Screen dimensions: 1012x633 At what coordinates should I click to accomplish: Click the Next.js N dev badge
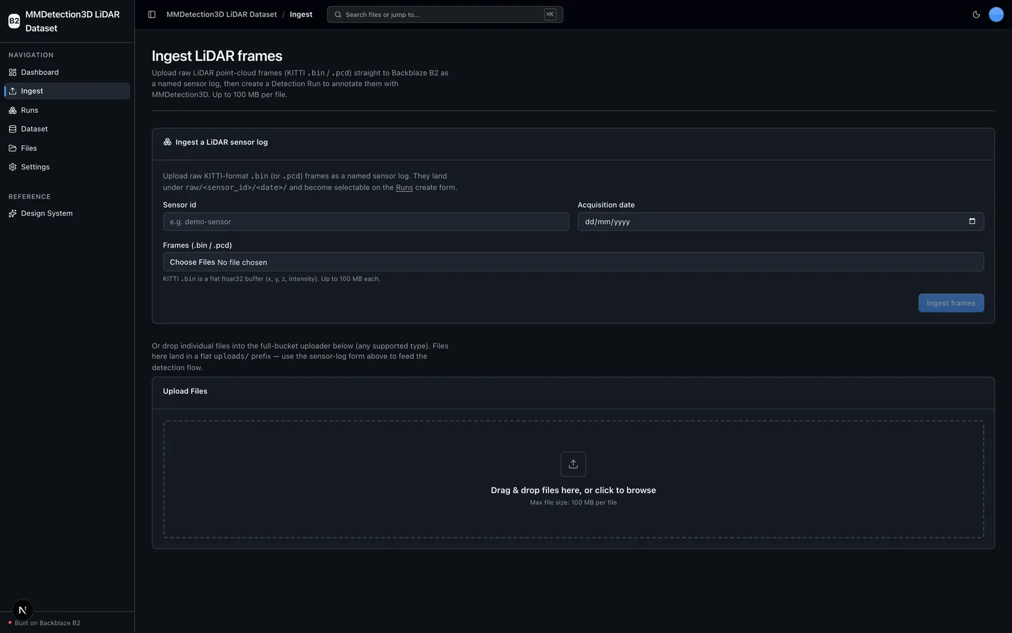[23, 610]
